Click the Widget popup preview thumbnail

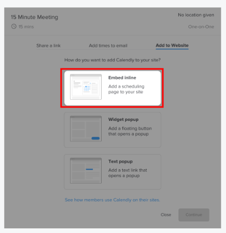point(86,129)
